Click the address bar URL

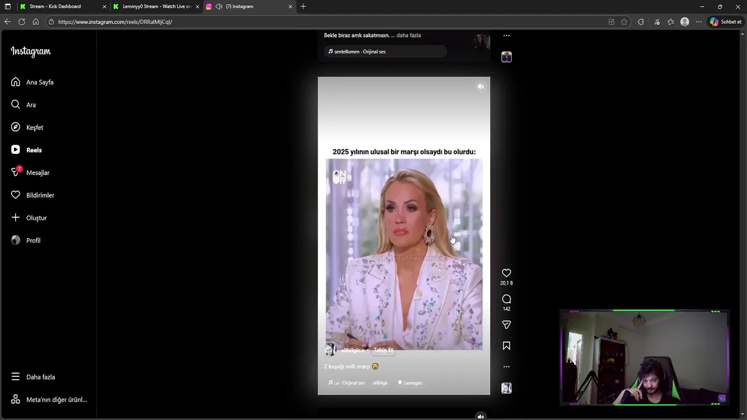pyautogui.click(x=115, y=22)
